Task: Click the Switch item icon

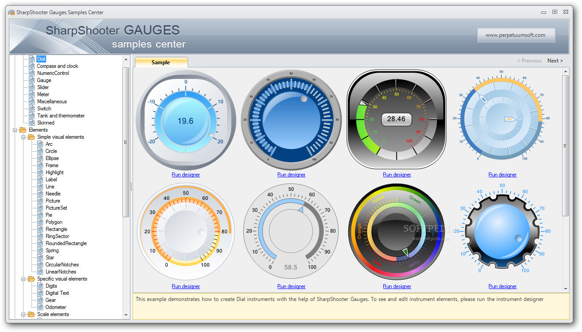Action: (32, 109)
